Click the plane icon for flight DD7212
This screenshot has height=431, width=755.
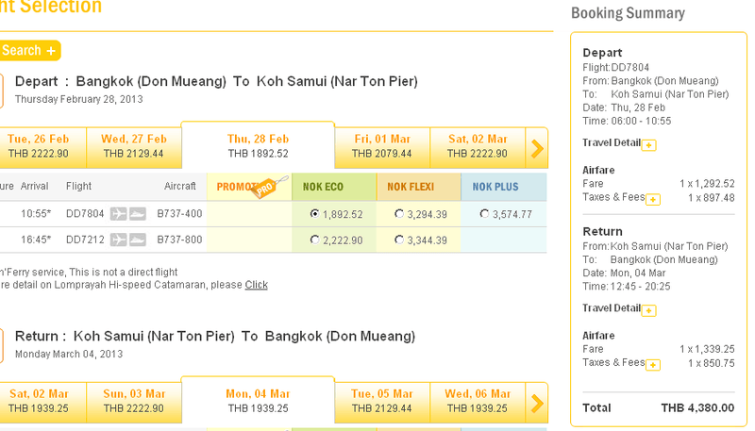click(119, 240)
